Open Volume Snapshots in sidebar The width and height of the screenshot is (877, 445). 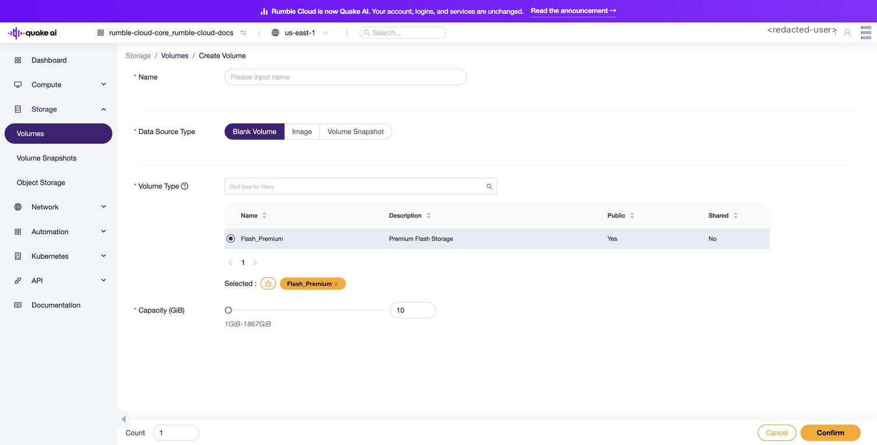47,158
